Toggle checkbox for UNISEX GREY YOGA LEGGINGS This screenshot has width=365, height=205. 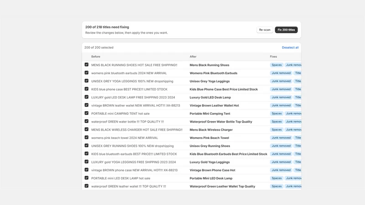pos(87,81)
